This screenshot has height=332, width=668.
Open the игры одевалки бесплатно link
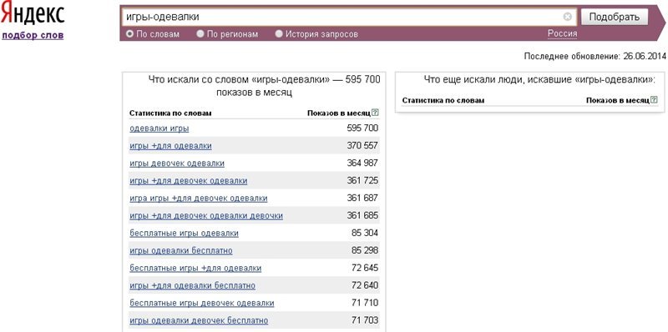181,251
